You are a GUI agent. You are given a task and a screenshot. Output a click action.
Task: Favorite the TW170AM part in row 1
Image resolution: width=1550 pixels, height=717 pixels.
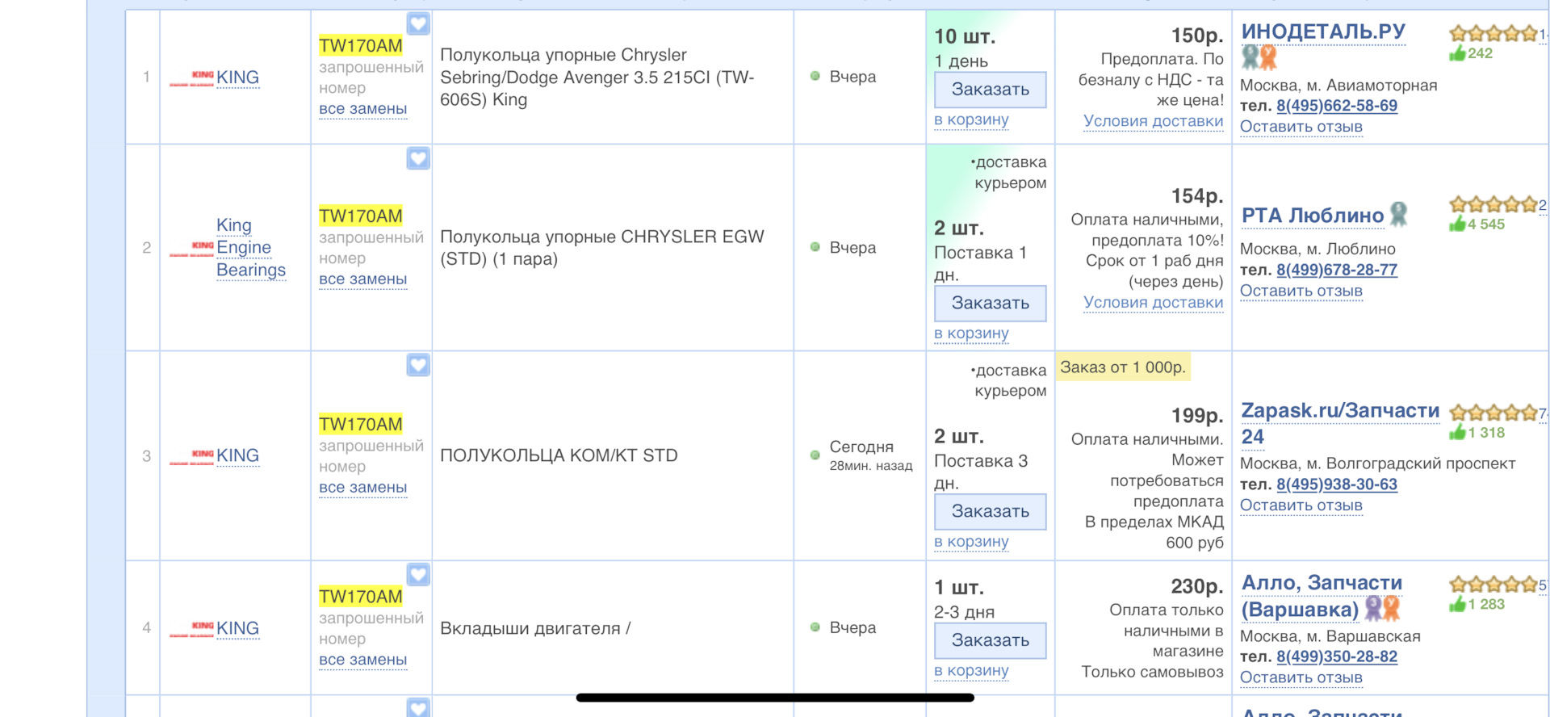pos(418,24)
